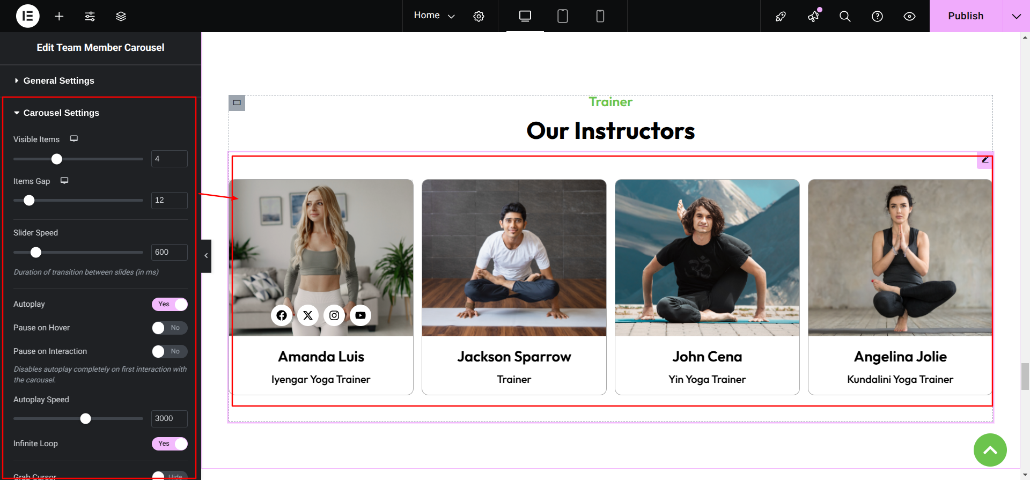This screenshot has width=1030, height=480.
Task: Open Site Settings sliders icon
Action: tap(90, 16)
